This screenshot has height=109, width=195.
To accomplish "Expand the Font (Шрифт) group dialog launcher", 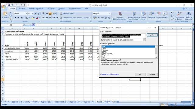I will point(40,21).
